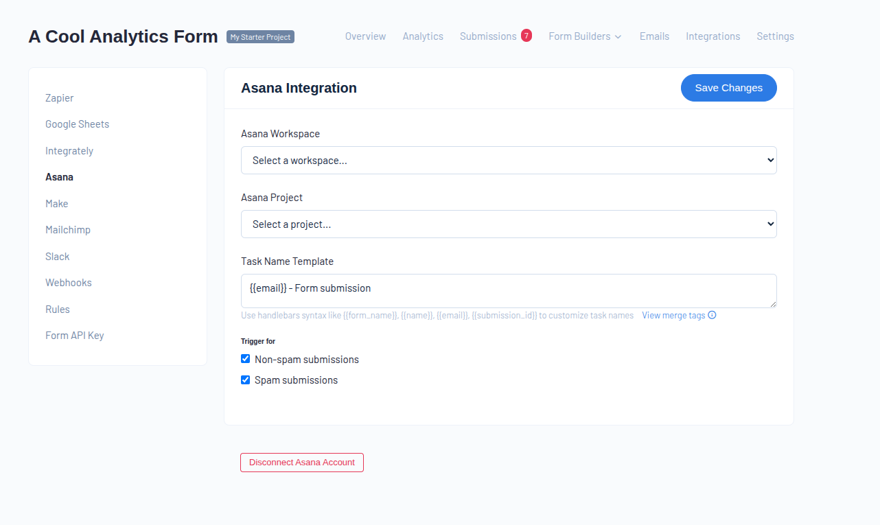This screenshot has width=880, height=525.
Task: Switch to the Emails tab
Action: pyautogui.click(x=654, y=36)
